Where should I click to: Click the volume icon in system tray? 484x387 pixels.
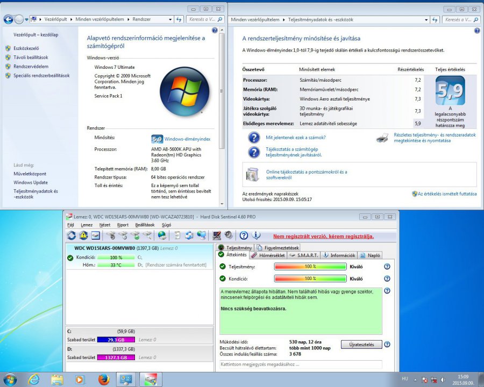(443, 379)
